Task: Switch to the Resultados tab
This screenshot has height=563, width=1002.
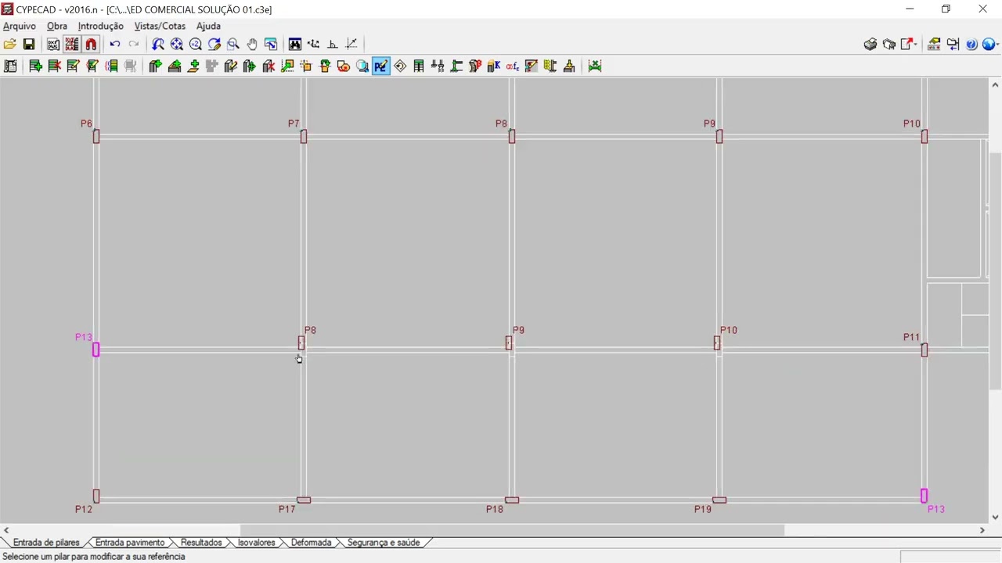Action: [x=201, y=543]
